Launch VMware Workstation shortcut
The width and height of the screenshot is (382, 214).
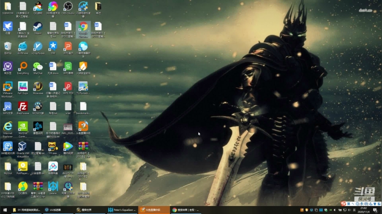(x=7, y=90)
